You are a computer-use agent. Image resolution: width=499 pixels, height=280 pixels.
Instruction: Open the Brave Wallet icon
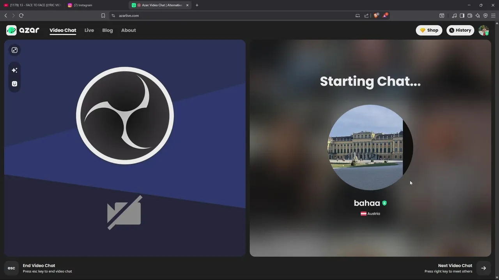click(470, 16)
